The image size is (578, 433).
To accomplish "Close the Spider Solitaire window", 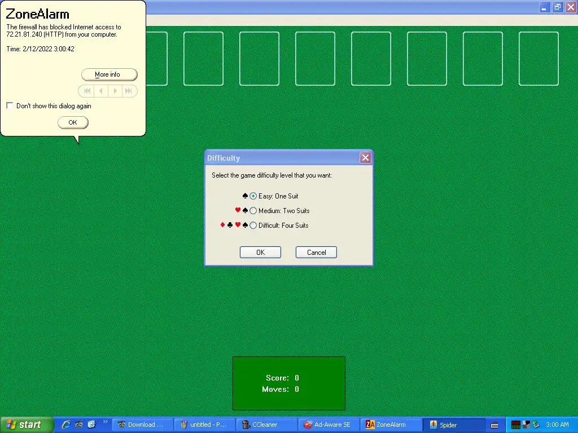I will point(571,7).
